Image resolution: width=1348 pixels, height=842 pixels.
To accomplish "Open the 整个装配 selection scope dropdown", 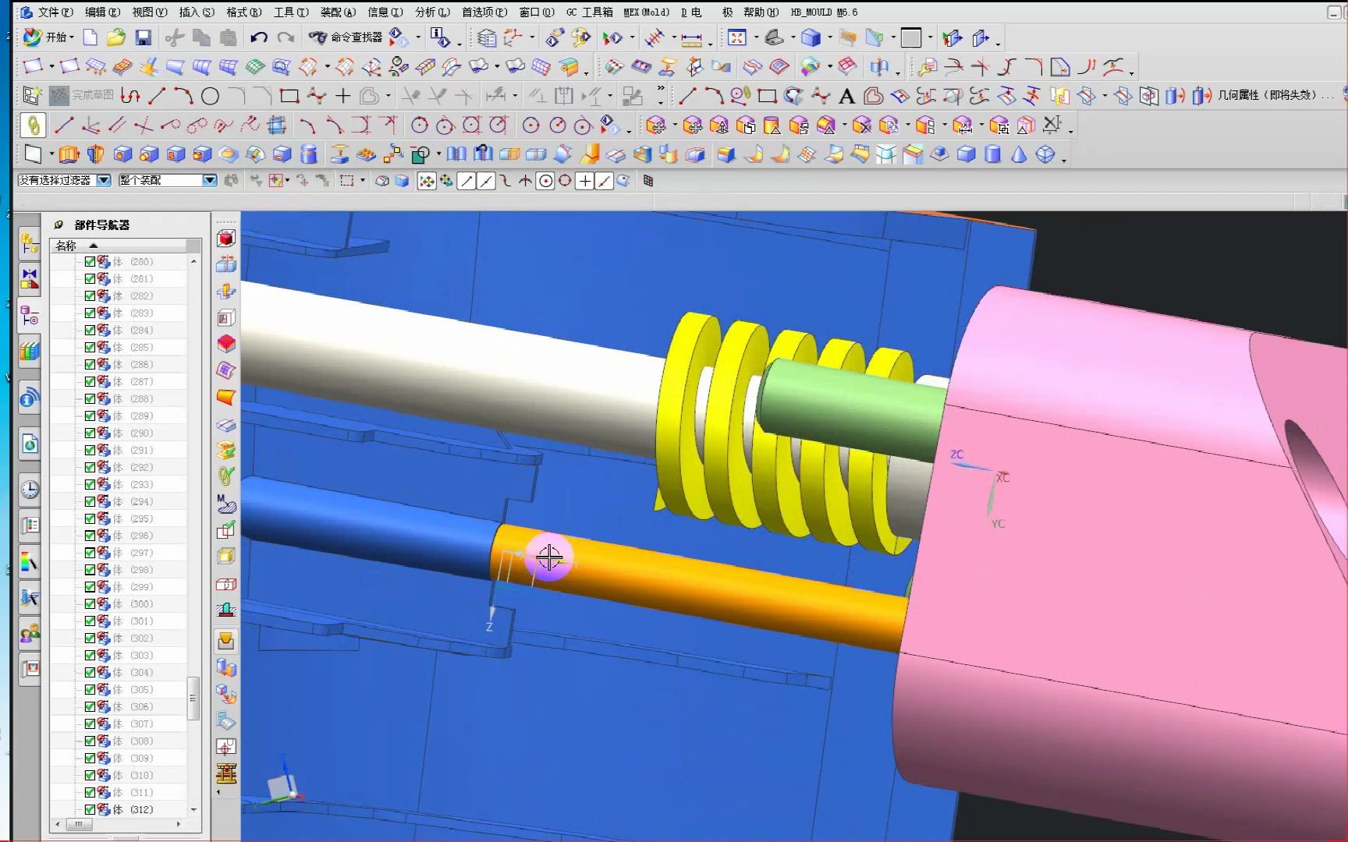I will [x=209, y=180].
